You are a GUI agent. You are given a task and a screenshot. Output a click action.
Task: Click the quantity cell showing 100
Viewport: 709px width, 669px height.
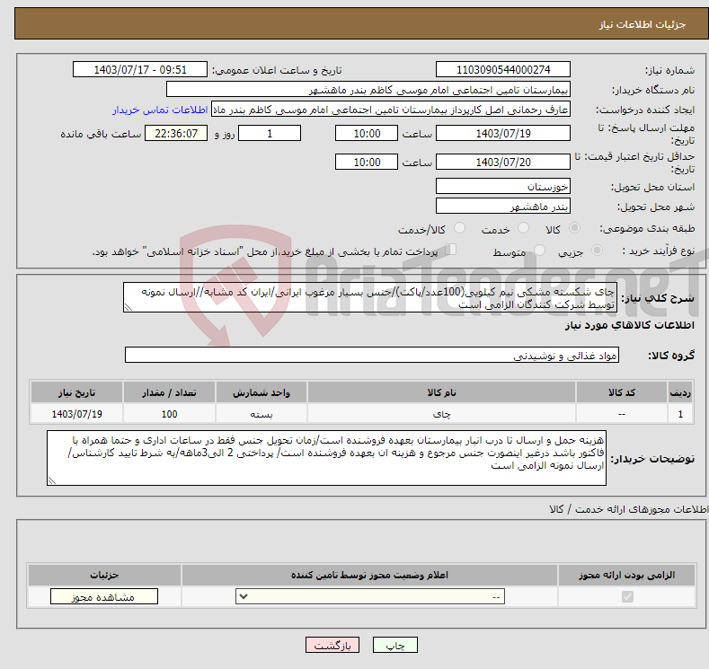pyautogui.click(x=169, y=414)
